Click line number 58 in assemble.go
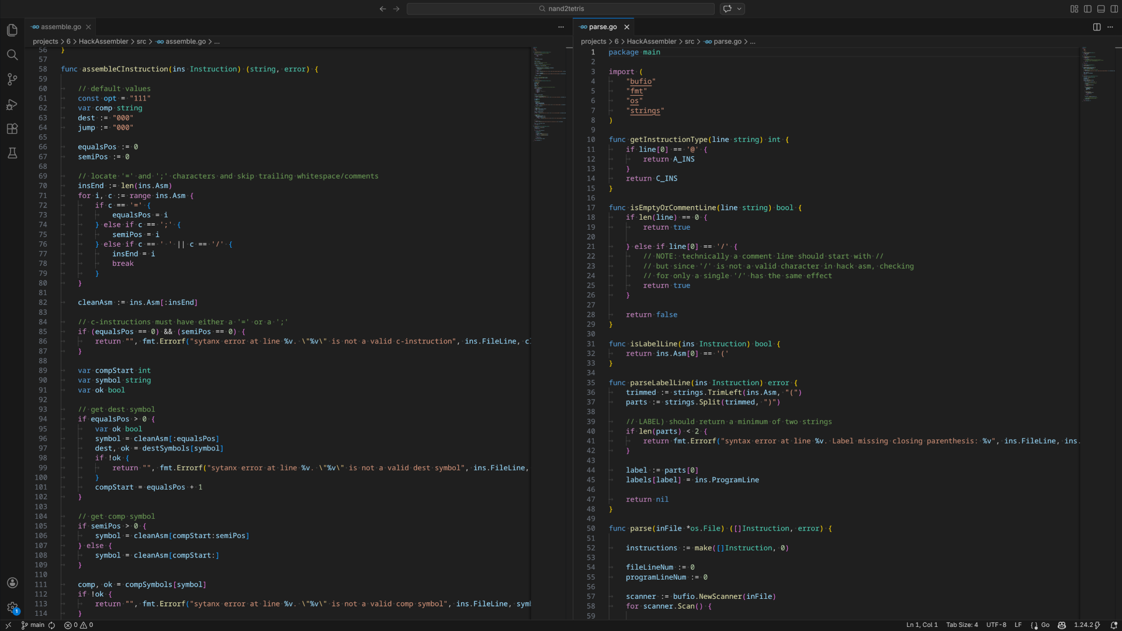 pos(43,69)
